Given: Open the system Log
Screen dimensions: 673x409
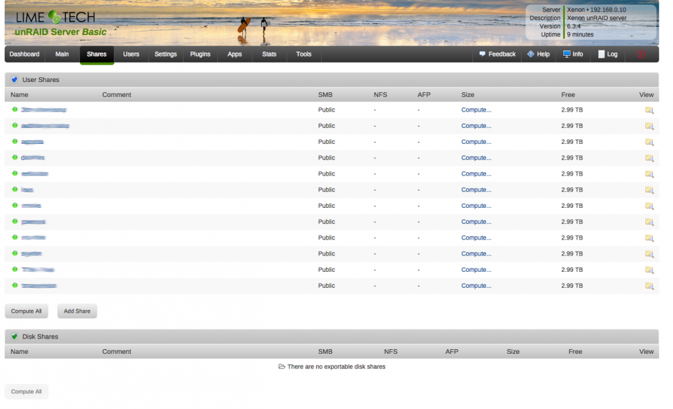Looking at the screenshot, I should click(608, 54).
